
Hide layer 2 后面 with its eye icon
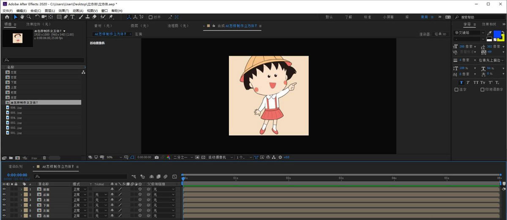point(4,195)
